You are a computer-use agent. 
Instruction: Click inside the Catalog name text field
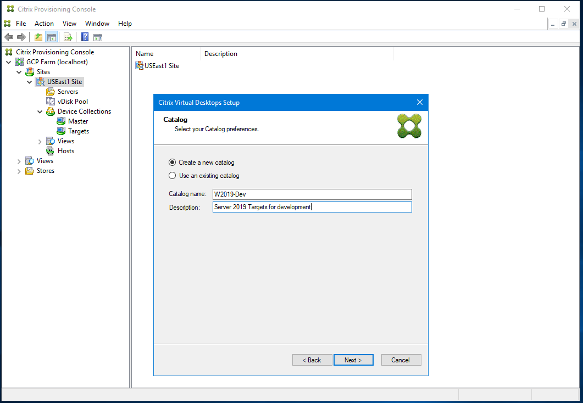[x=312, y=194]
